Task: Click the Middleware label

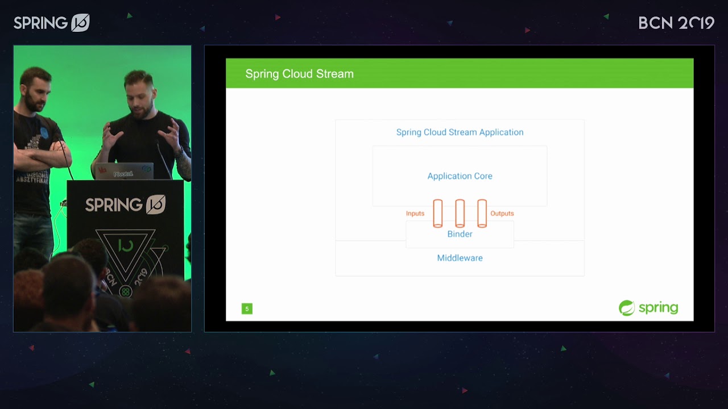Action: pyautogui.click(x=460, y=258)
